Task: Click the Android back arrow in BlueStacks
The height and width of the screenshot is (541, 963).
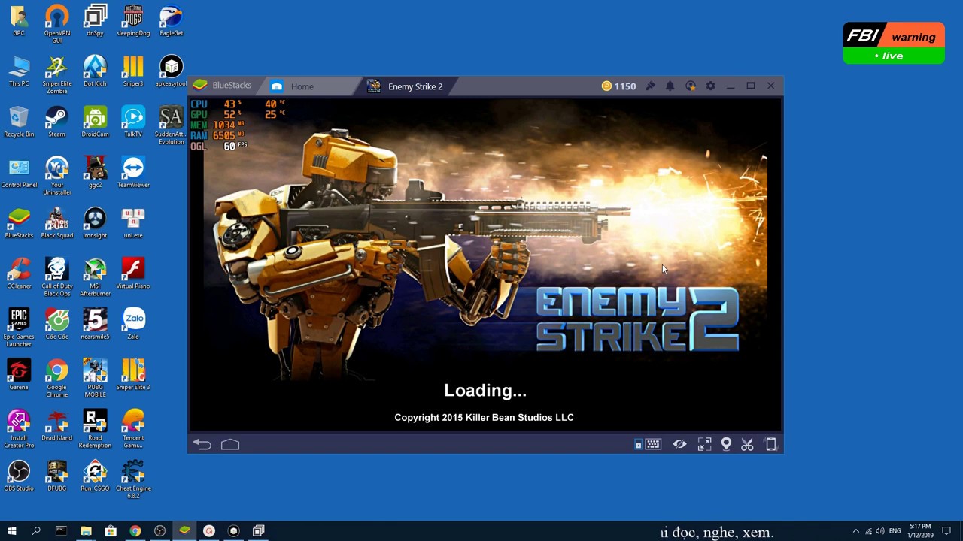Action: point(202,444)
